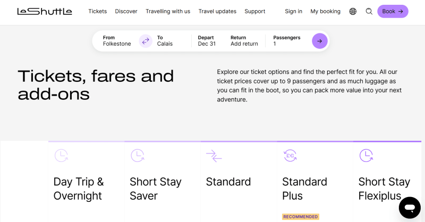
Task: Click Add return date field
Action: (x=244, y=44)
